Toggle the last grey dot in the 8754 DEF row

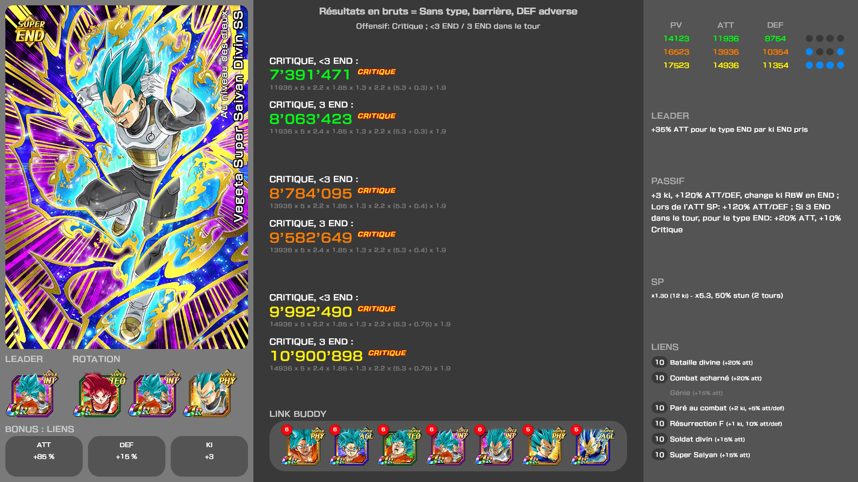click(x=841, y=38)
